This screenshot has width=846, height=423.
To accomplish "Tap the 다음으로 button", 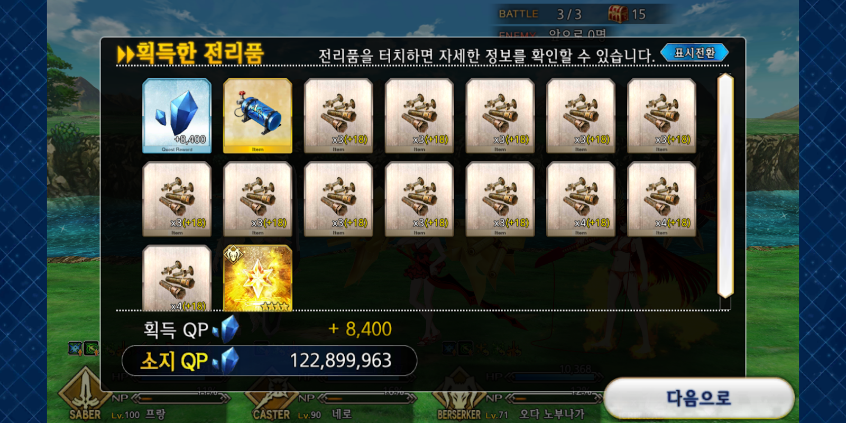I will 699,398.
